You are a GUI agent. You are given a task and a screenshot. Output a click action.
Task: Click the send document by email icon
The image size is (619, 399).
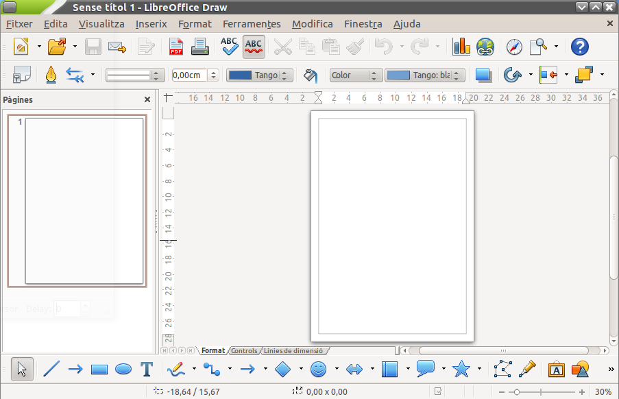(117, 47)
